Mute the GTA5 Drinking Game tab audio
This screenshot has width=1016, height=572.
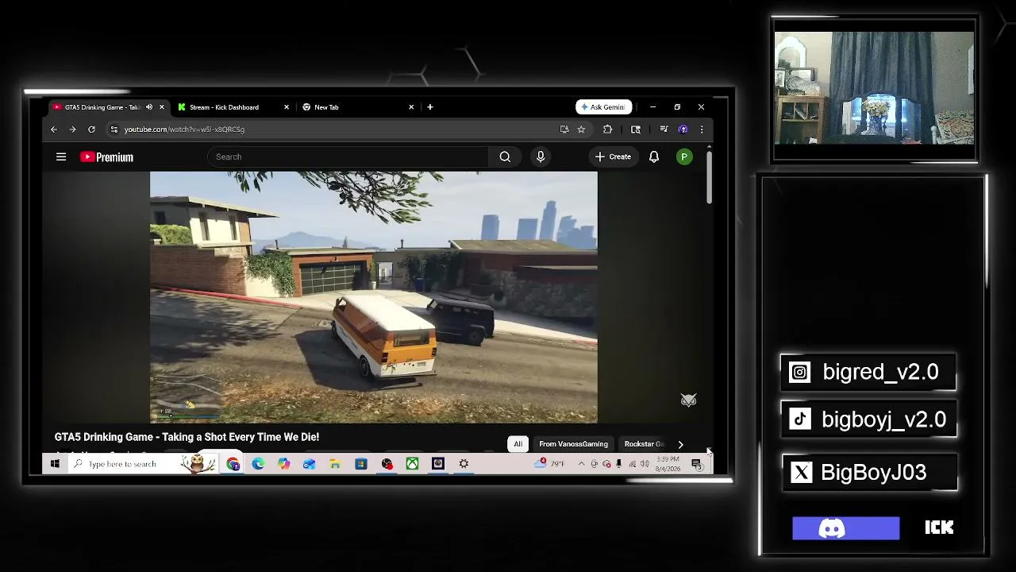point(149,107)
